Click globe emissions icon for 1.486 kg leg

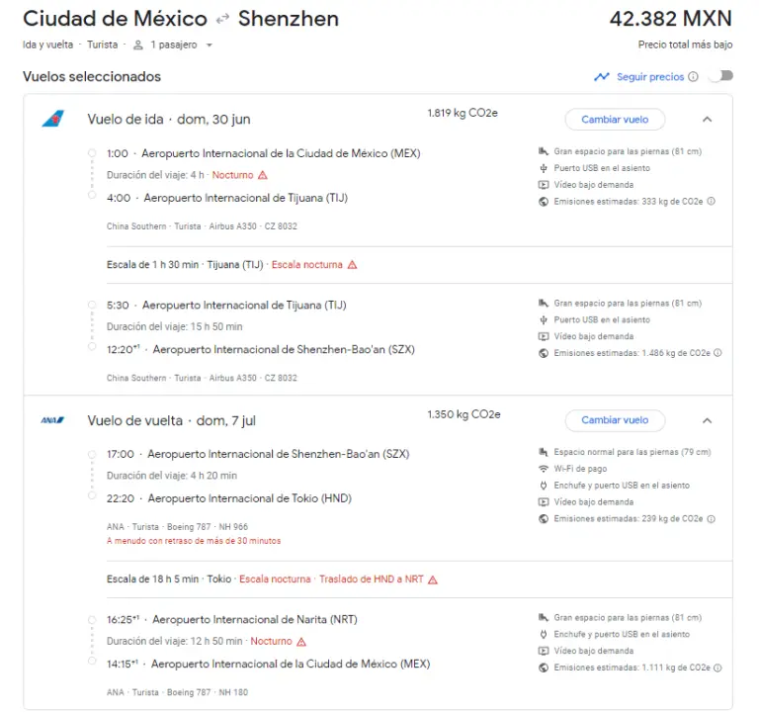click(x=544, y=353)
